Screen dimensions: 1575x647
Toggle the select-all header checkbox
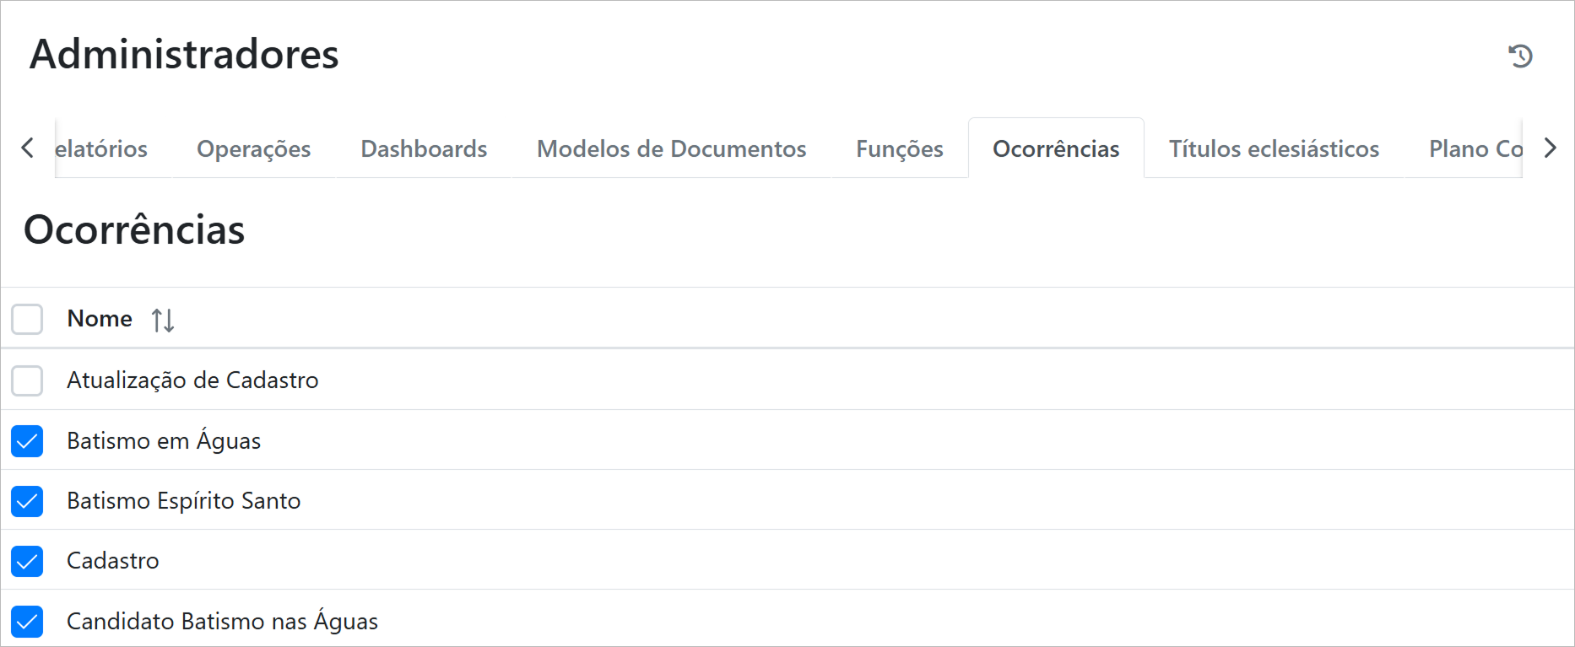point(27,320)
